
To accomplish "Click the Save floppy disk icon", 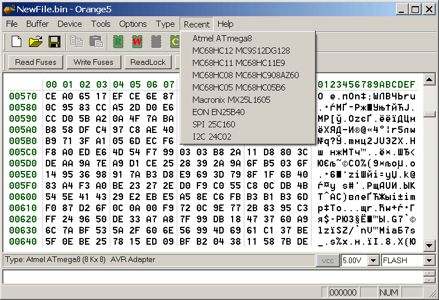I will [54, 42].
